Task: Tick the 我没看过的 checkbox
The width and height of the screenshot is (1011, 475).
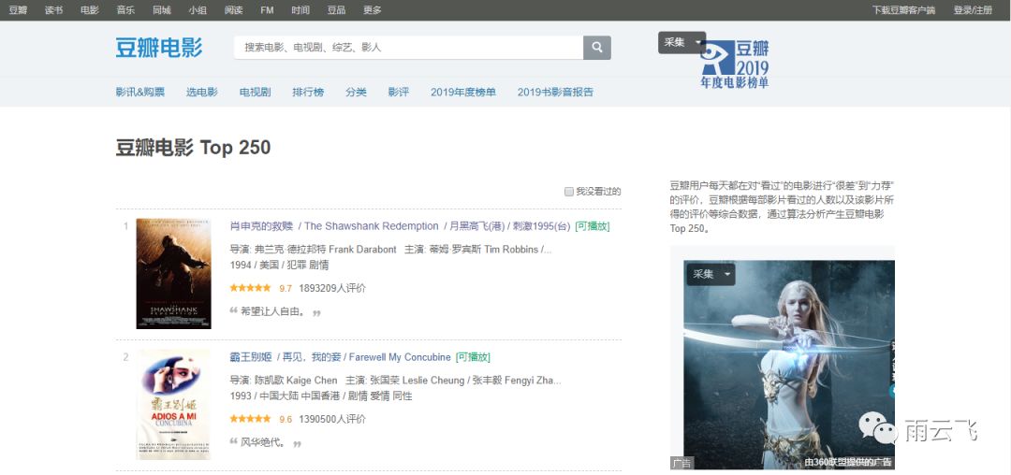Action: coord(569,192)
